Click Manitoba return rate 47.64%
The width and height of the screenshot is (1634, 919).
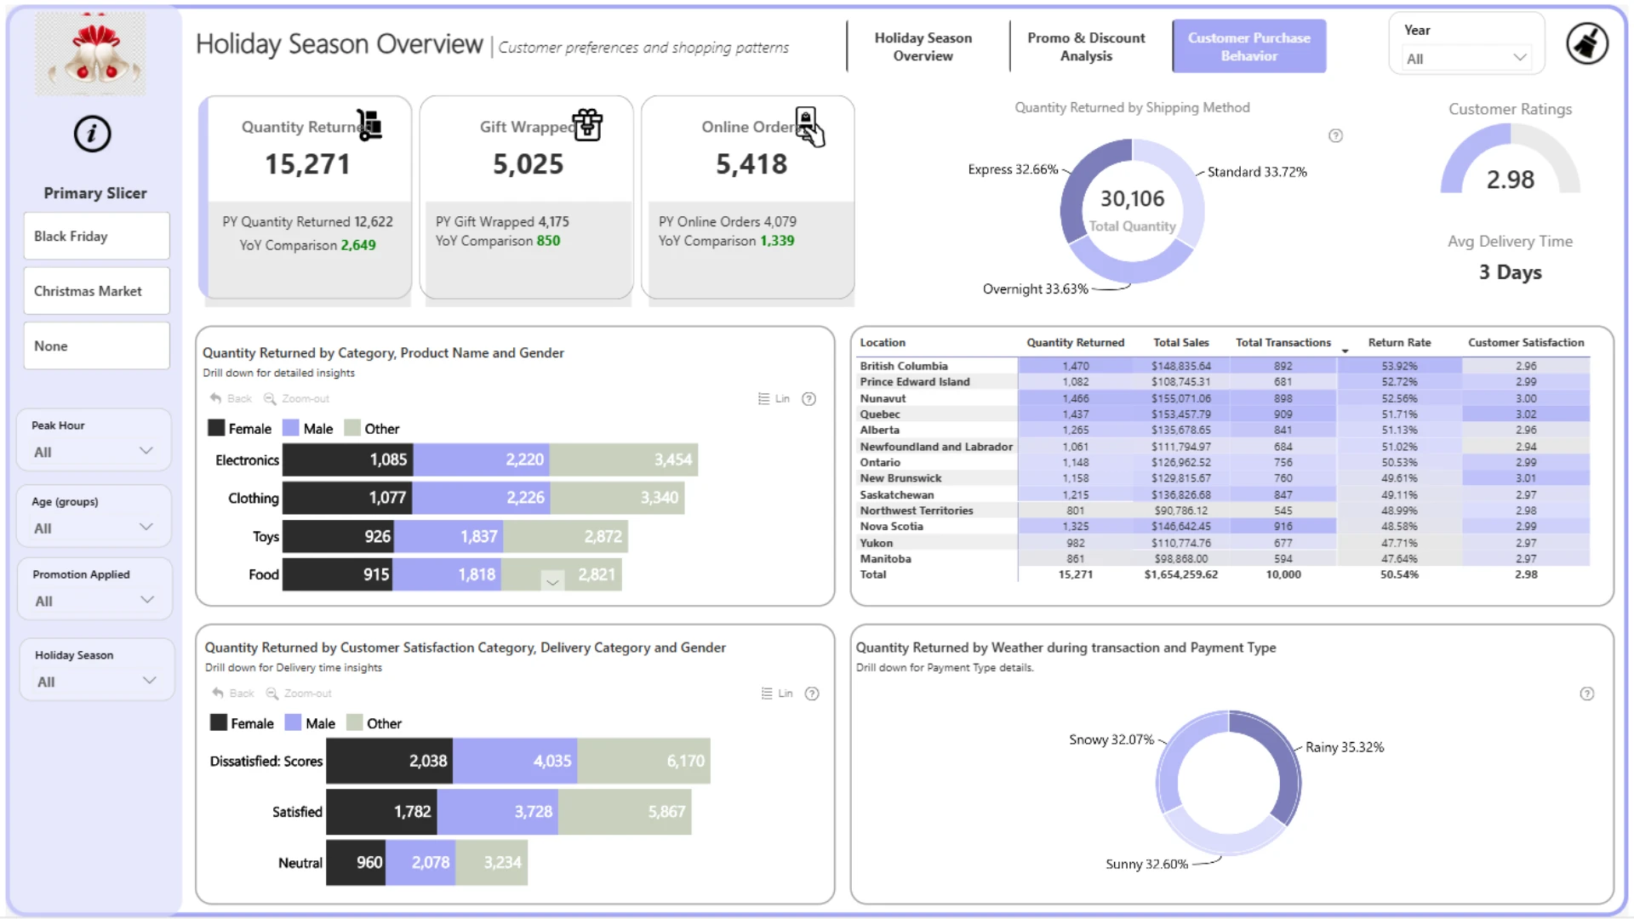(1399, 559)
